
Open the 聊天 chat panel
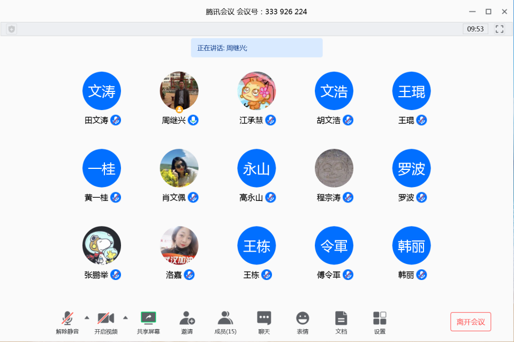(264, 322)
